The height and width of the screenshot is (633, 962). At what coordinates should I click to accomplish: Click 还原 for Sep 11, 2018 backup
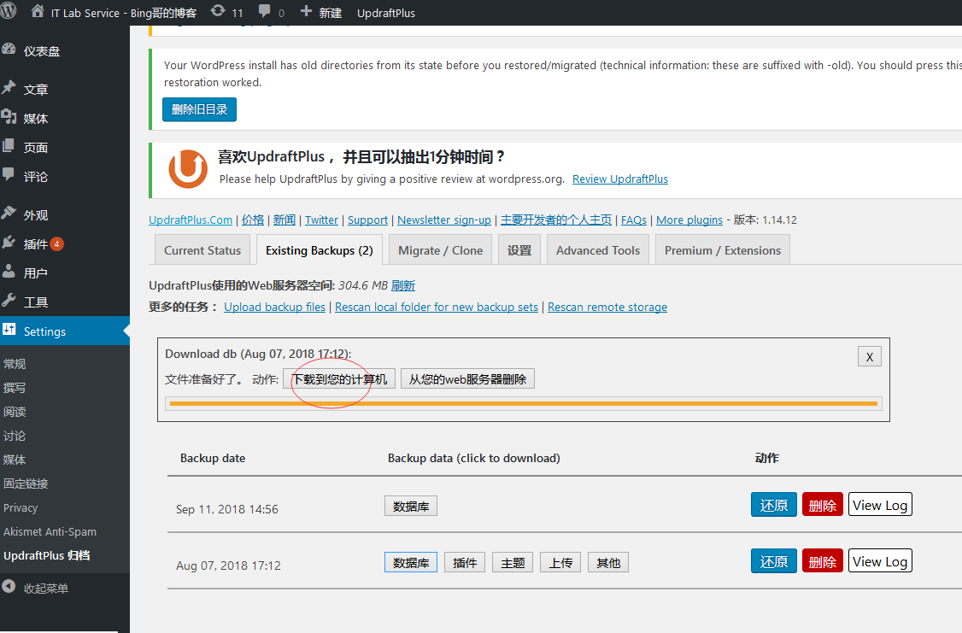click(x=774, y=505)
